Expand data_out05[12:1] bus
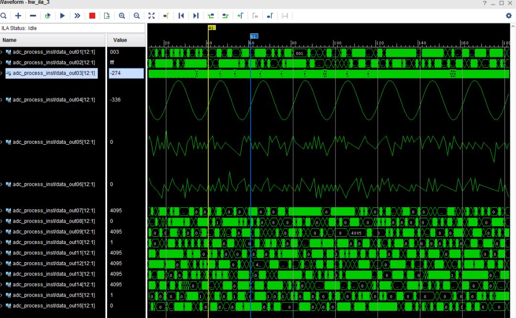The image size is (516, 318). point(1,142)
